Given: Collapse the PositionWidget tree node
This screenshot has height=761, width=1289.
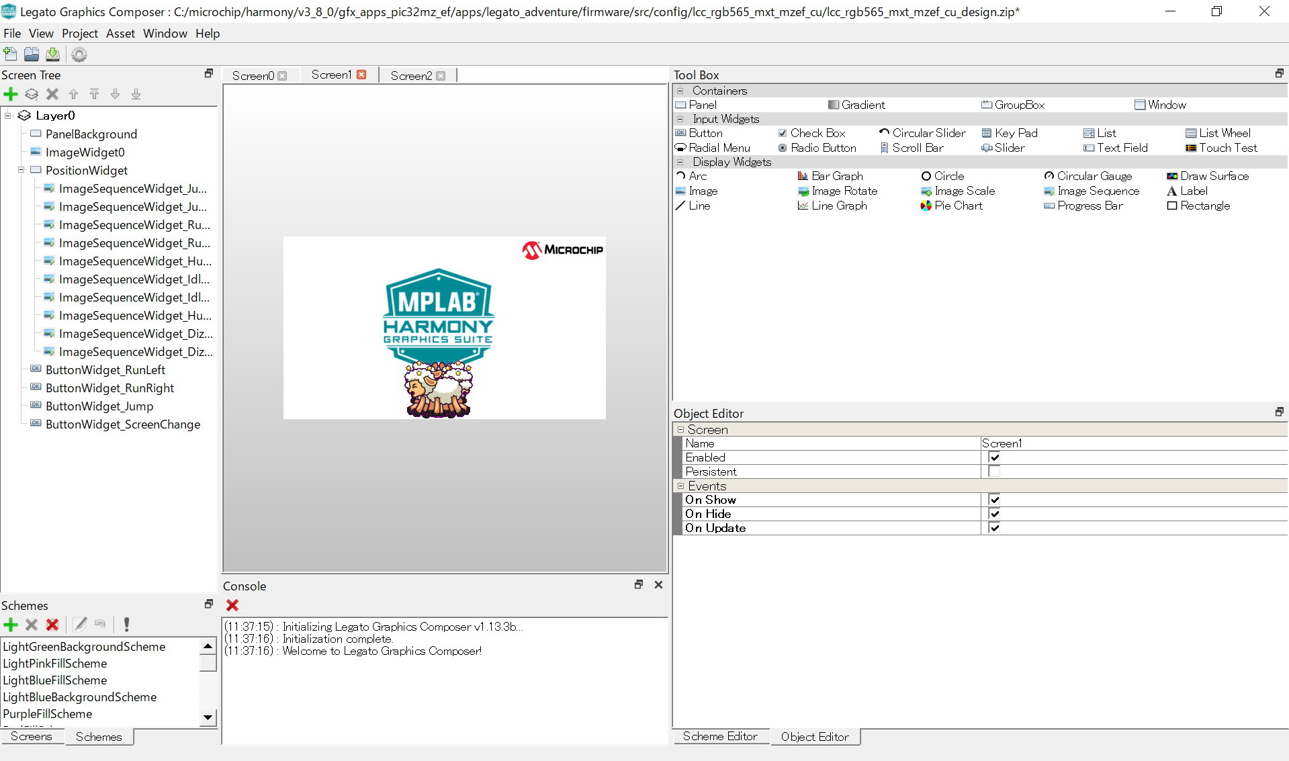Looking at the screenshot, I should (x=21, y=170).
